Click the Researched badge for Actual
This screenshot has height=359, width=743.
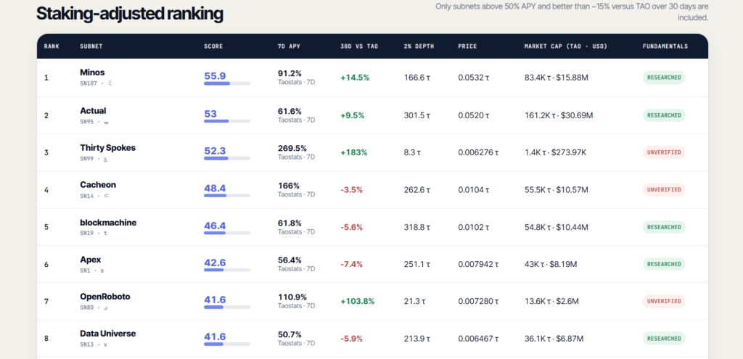coord(664,115)
